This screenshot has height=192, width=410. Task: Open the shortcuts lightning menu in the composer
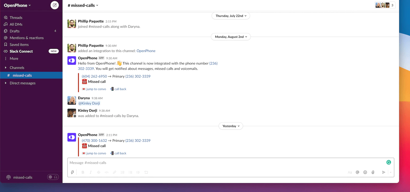pyautogui.click(x=72, y=172)
